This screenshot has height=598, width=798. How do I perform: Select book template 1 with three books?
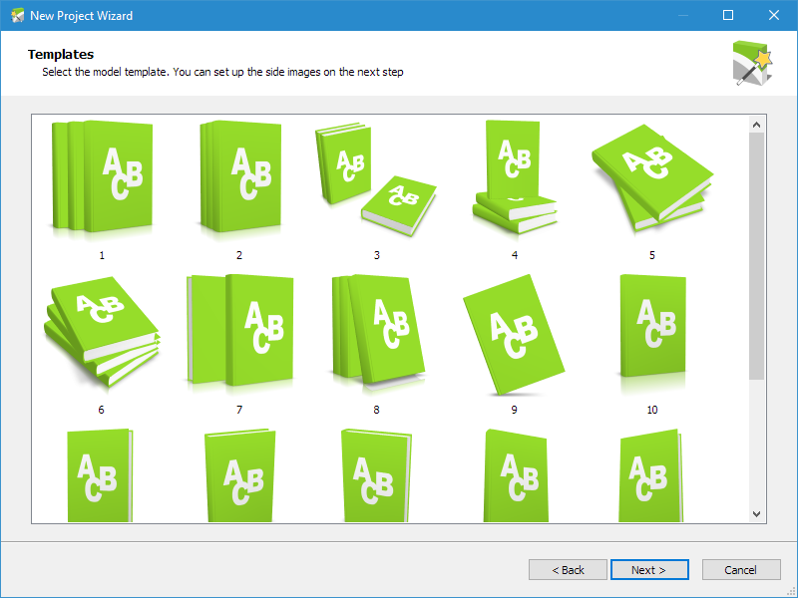coord(102,176)
